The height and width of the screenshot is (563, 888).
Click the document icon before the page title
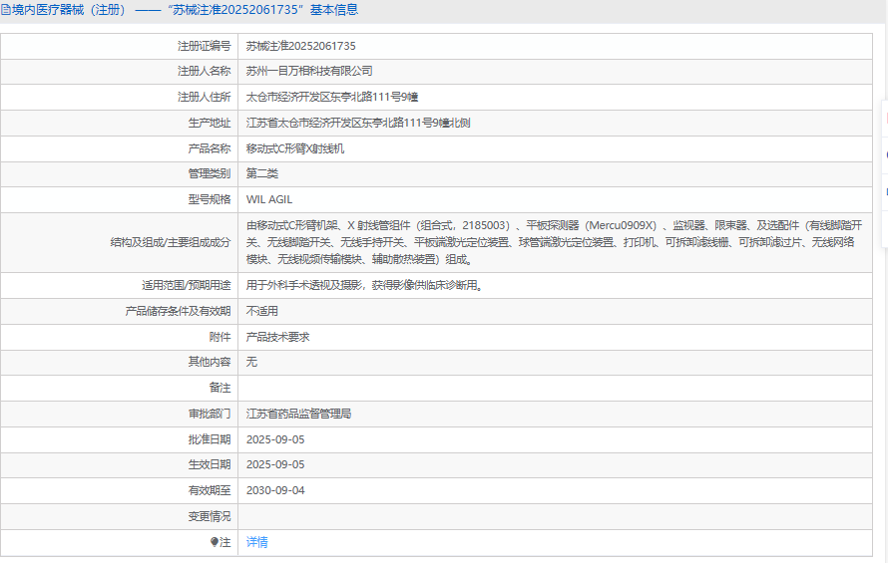click(6, 10)
